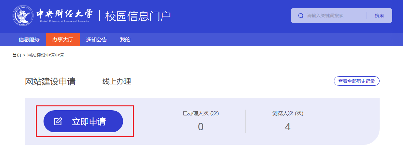Image resolution: width=403 pixels, height=162 pixels.
Task: Open the 信息服务 tab
Action: 29,39
